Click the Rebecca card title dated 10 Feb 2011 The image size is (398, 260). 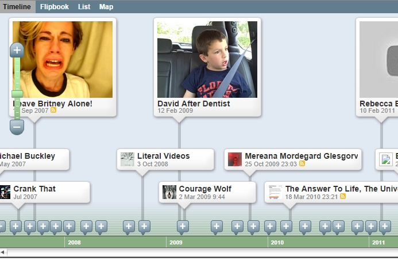click(378, 104)
